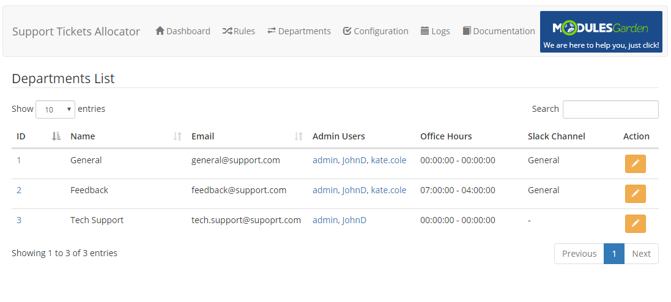671x302 pixels.
Task: Click the General Slack channel in Feedback row
Action: tap(544, 190)
